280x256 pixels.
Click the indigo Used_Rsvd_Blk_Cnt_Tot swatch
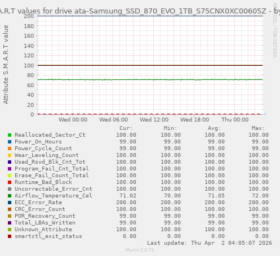(x=10, y=162)
